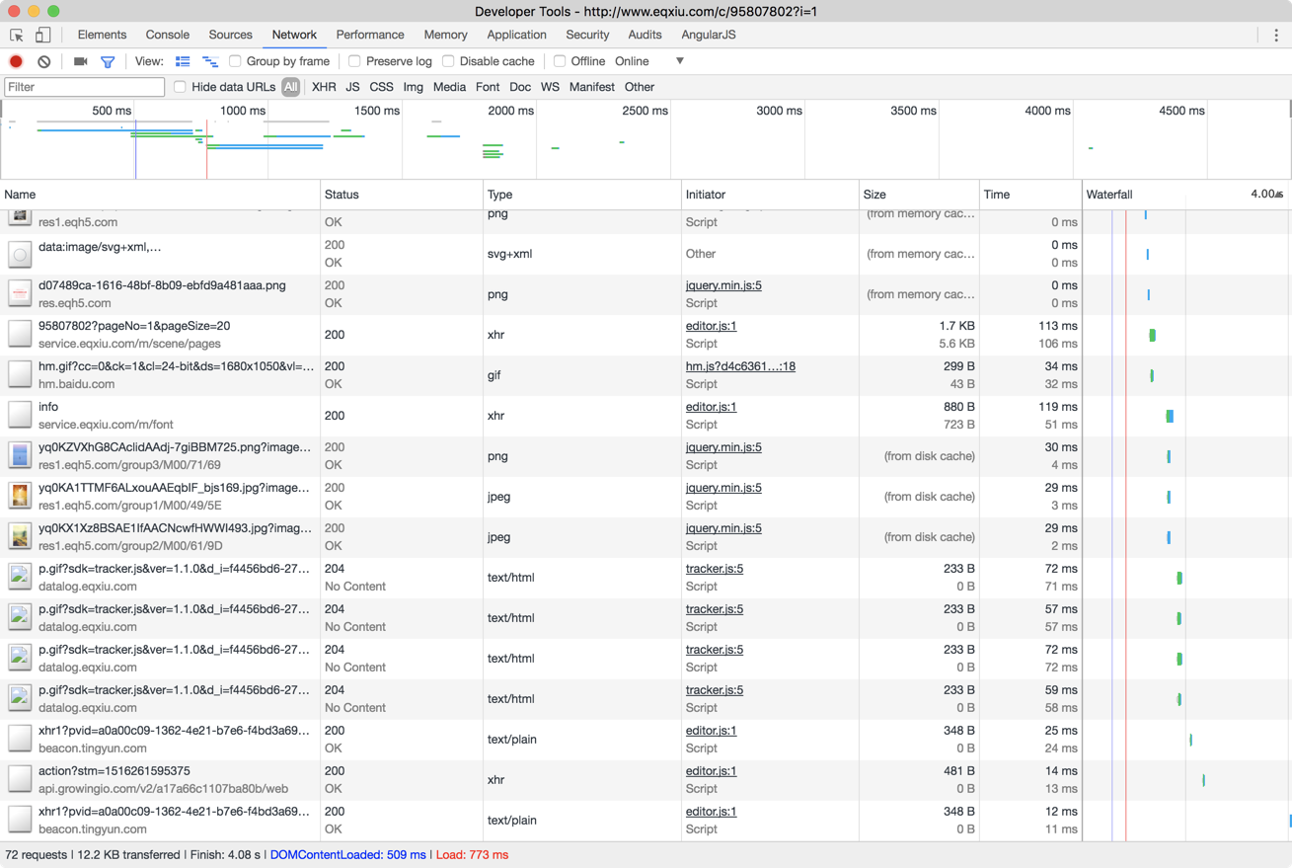The width and height of the screenshot is (1292, 868).
Task: Click file icon of the info xhr row
Action: point(20,416)
